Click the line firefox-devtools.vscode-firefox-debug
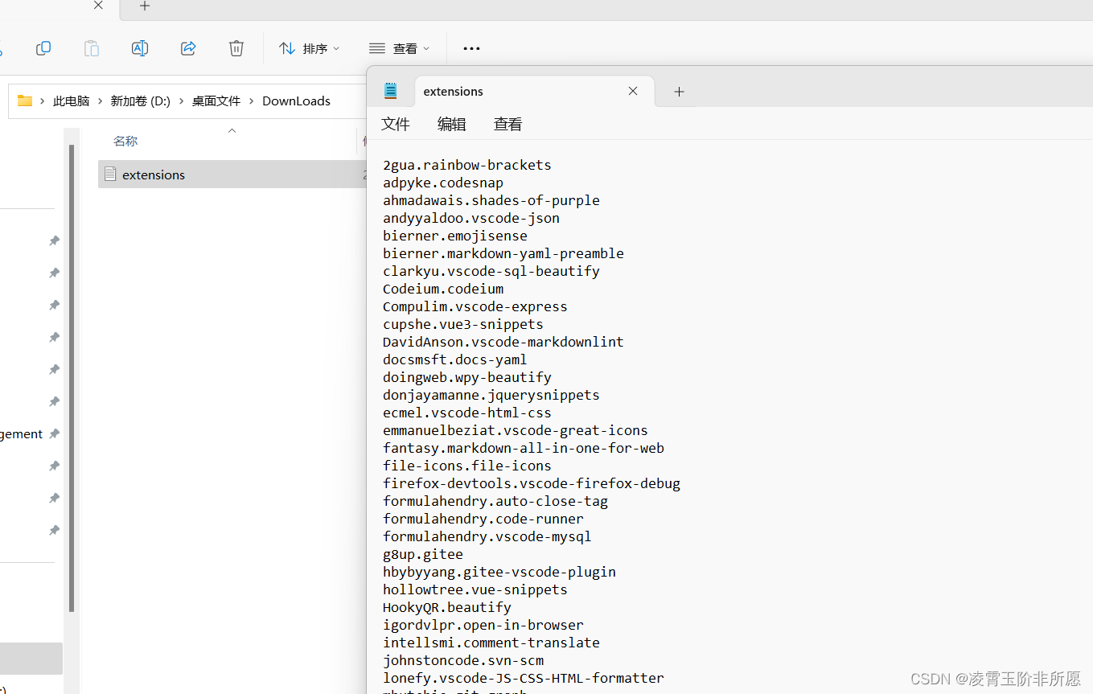Screen dimensions: 1093x694 532,483
